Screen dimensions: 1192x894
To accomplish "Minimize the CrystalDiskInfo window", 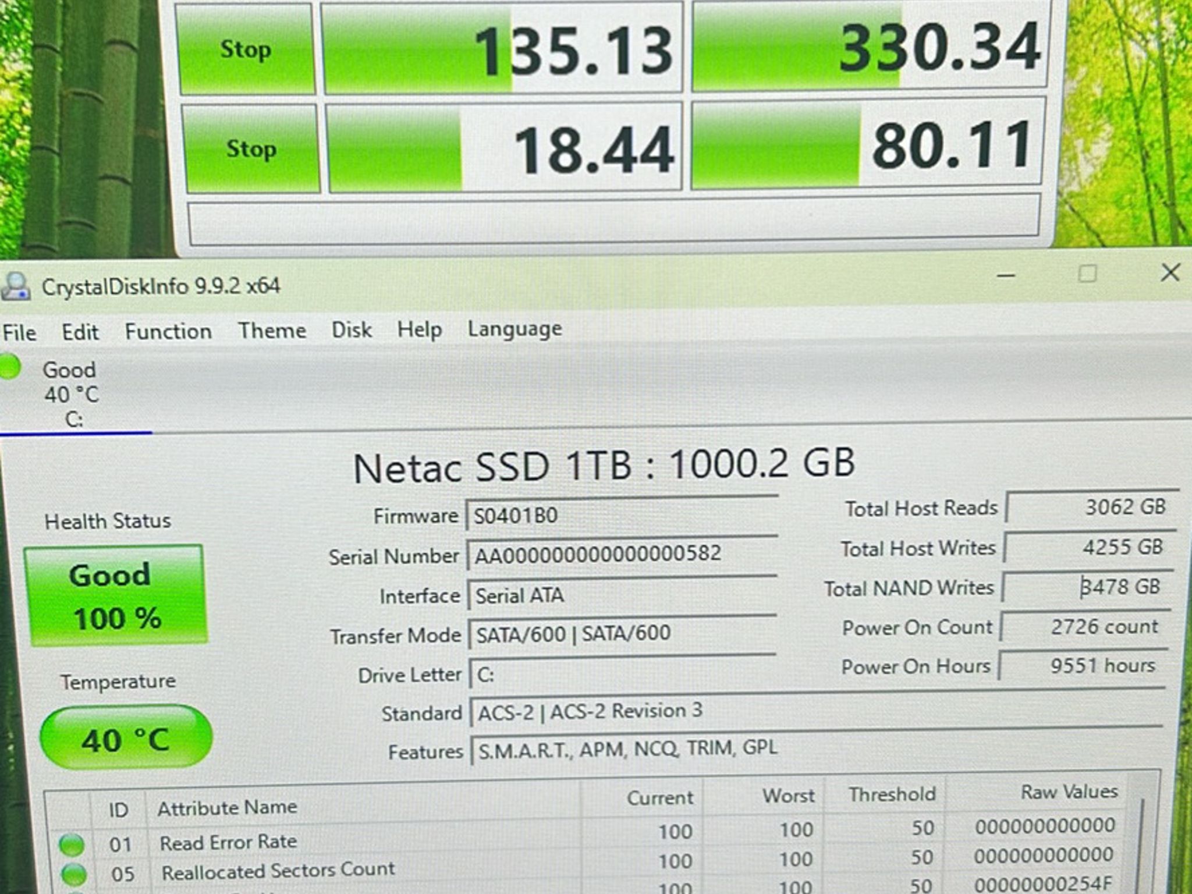I will tap(1006, 275).
